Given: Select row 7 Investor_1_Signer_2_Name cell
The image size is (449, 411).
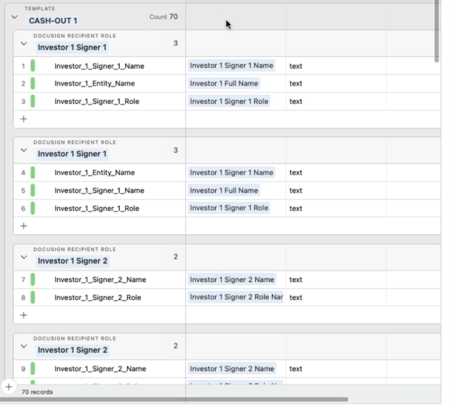Looking at the screenshot, I should pyautogui.click(x=99, y=280).
